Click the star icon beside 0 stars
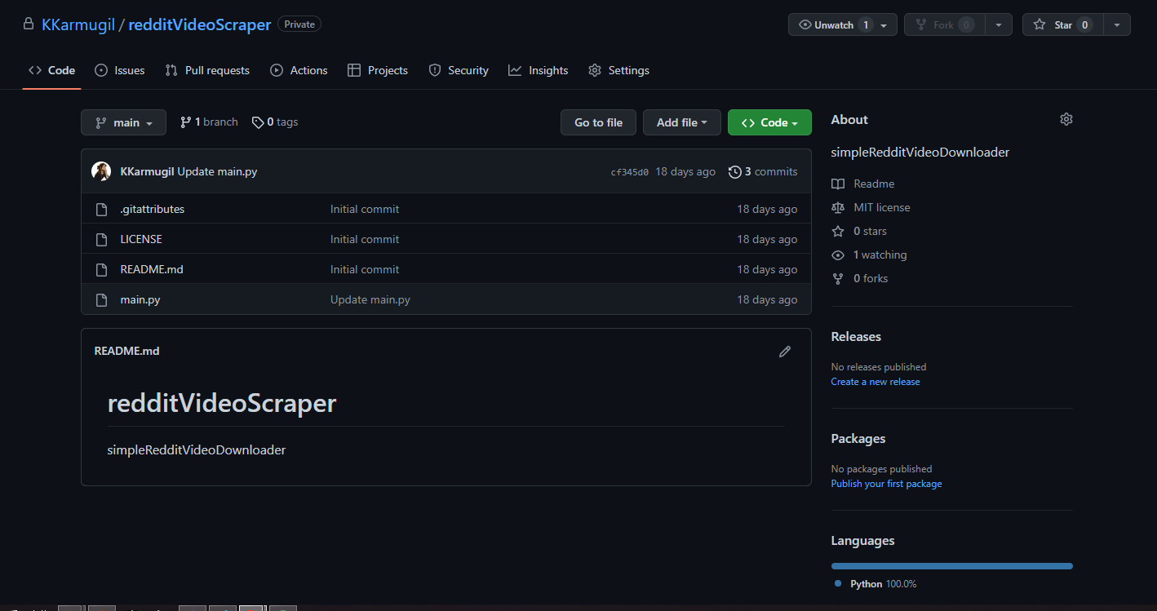Screen dimensions: 1157x611 pyautogui.click(x=838, y=232)
